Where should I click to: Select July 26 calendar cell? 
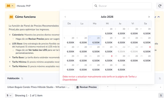point(69,67)
